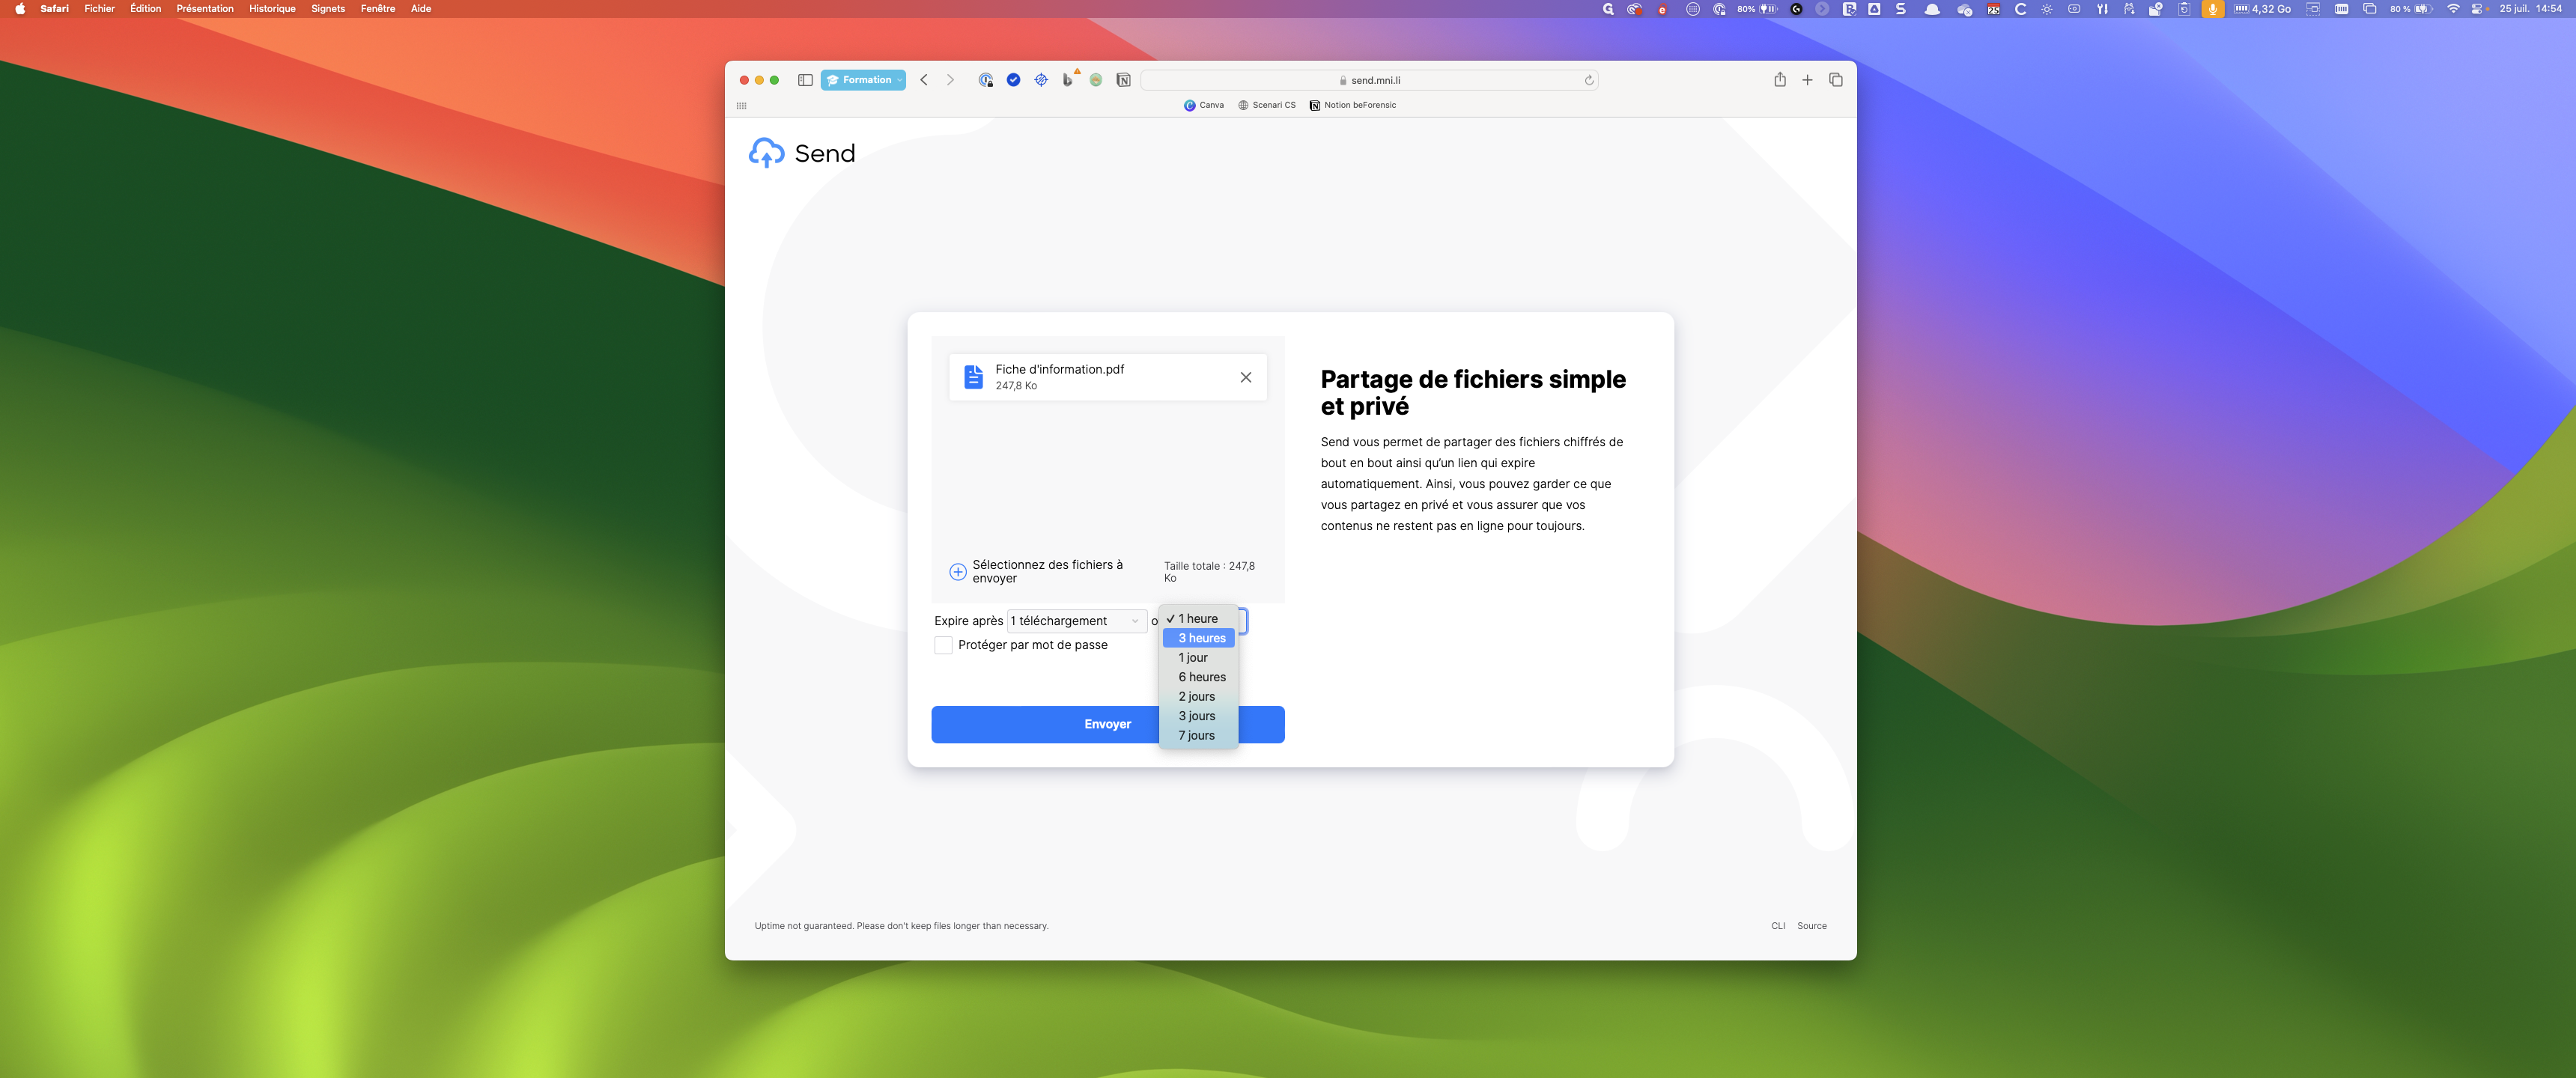2576x1078 pixels.
Task: Go forward with the forward arrow
Action: pos(950,80)
